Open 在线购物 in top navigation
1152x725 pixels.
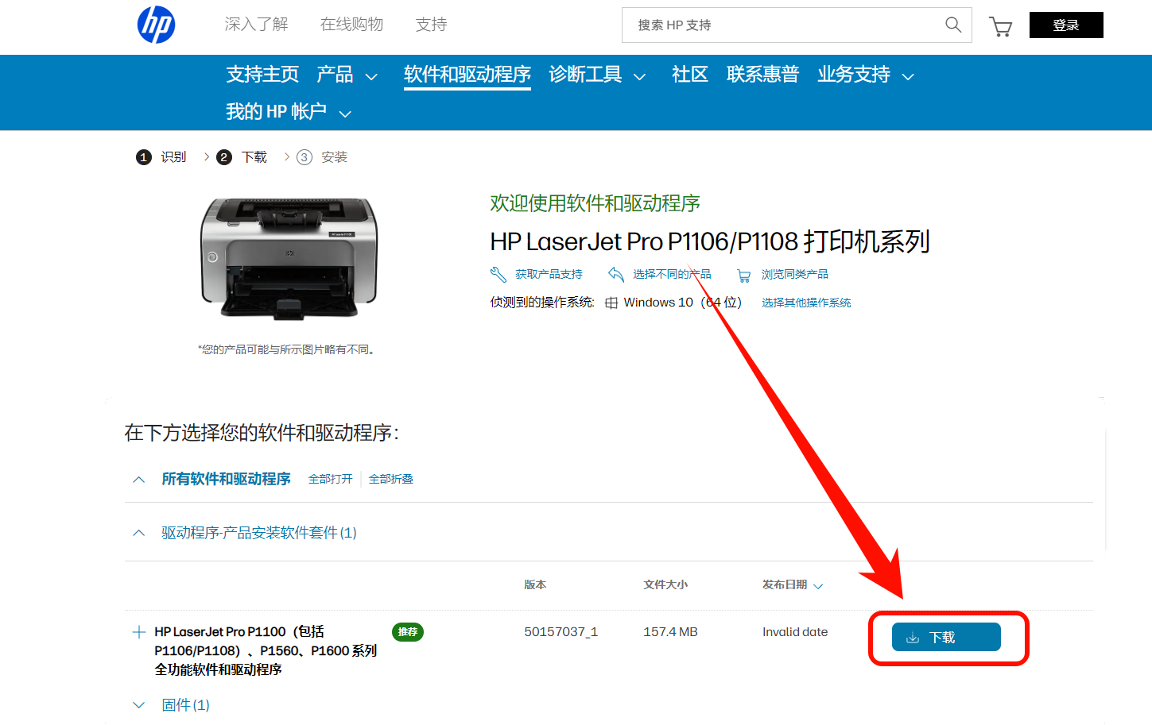pyautogui.click(x=351, y=25)
